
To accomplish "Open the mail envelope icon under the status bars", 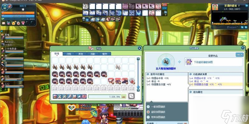I will click(x=3, y=23).
